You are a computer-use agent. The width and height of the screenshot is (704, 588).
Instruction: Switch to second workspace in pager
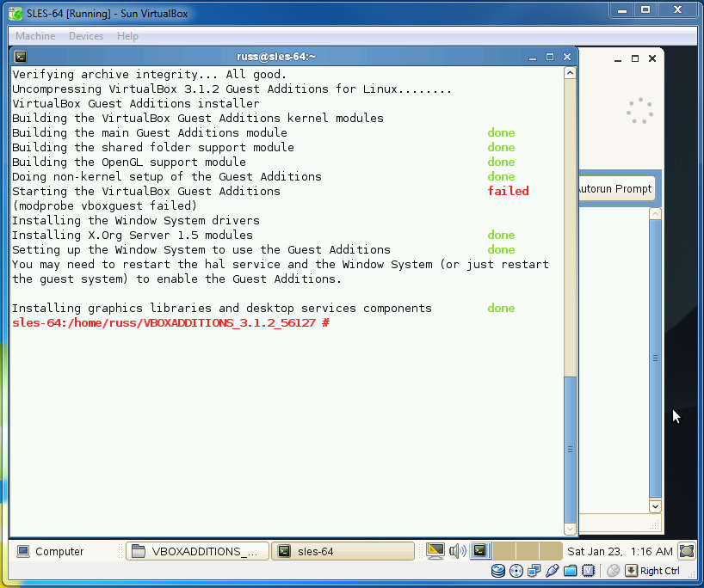[504, 551]
